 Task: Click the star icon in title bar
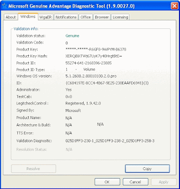(x=4, y=6)
